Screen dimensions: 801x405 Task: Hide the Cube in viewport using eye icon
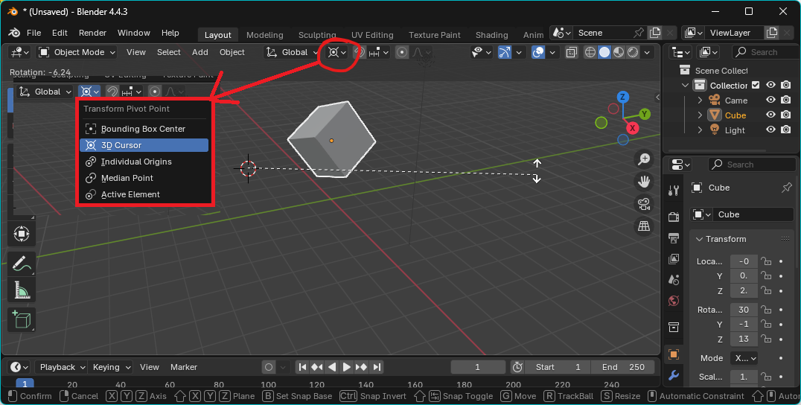(770, 115)
